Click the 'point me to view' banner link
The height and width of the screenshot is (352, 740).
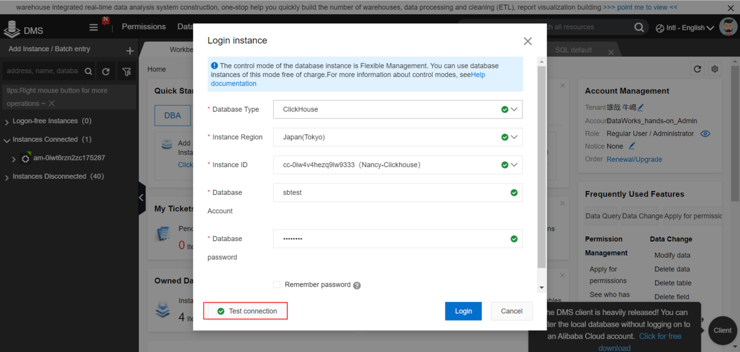[x=640, y=7]
